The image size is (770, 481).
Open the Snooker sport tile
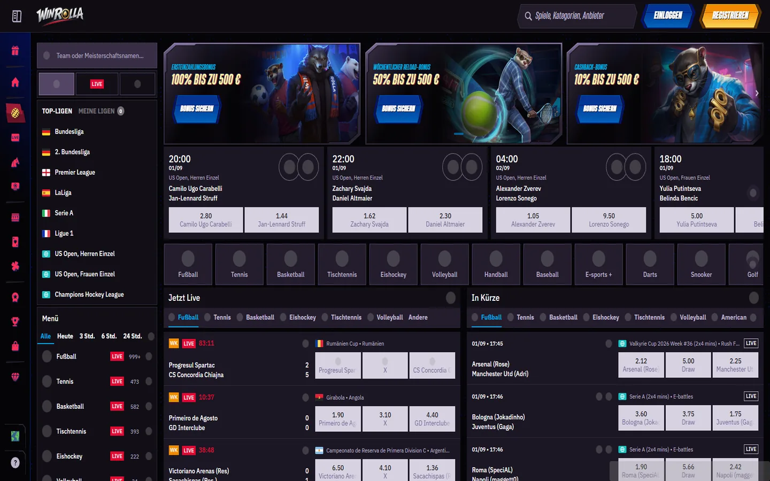pyautogui.click(x=701, y=263)
